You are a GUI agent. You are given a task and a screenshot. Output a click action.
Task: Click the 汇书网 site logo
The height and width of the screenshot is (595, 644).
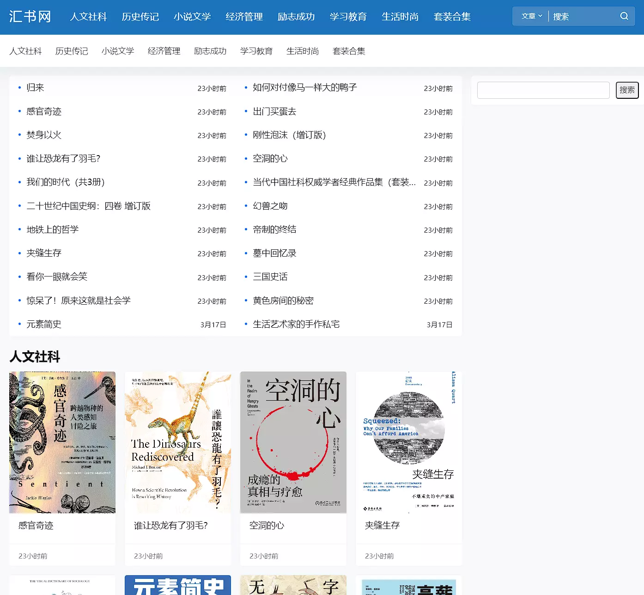30,17
